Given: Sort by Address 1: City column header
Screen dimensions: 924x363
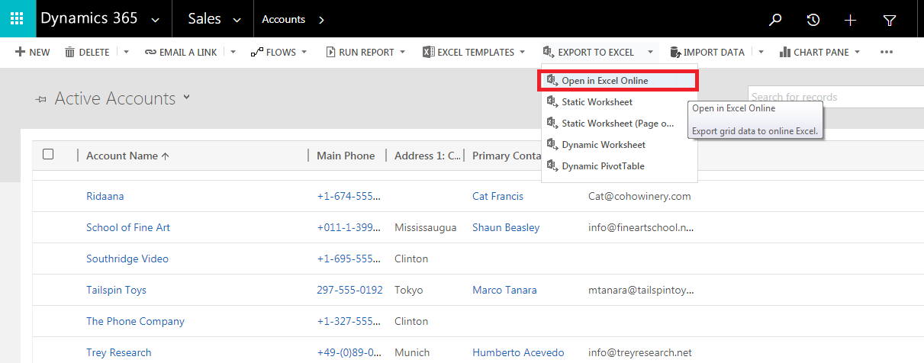Looking at the screenshot, I should point(427,156).
